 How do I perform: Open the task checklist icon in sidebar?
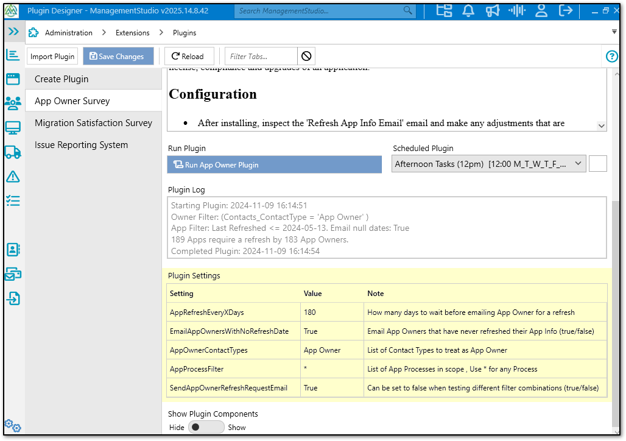coord(13,200)
